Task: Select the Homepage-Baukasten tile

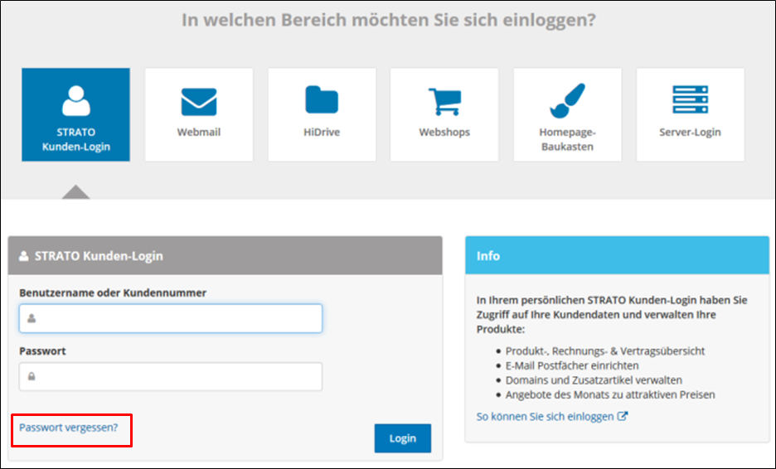Action: click(x=568, y=115)
